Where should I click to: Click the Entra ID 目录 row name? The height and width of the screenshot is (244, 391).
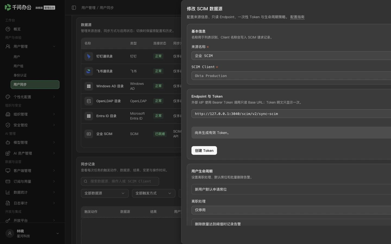[x=106, y=116]
